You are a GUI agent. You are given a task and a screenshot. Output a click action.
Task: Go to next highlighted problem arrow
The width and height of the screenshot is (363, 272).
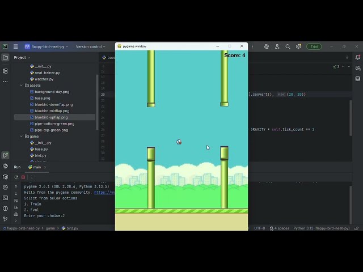click(349, 67)
